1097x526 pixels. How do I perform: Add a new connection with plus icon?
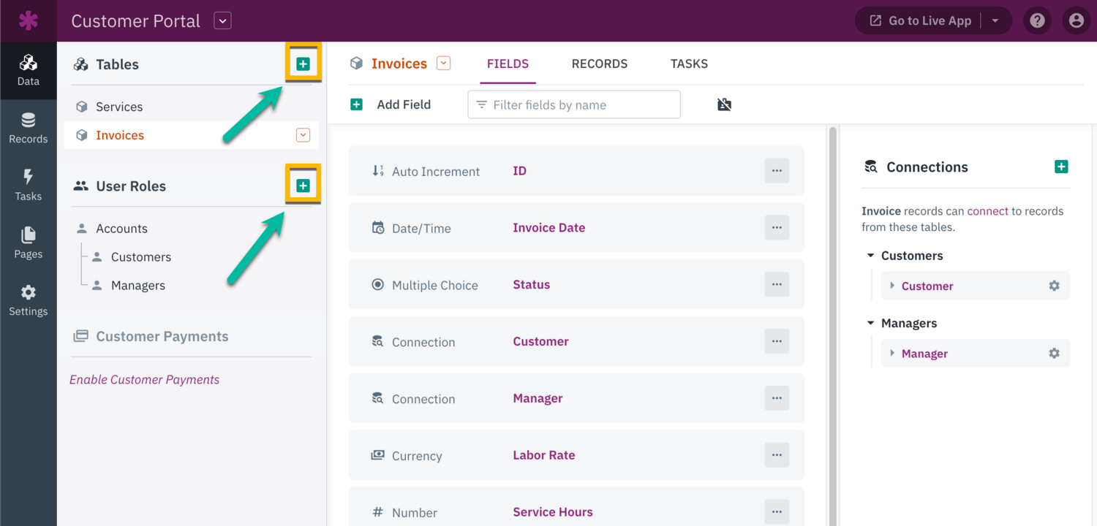coord(1061,167)
